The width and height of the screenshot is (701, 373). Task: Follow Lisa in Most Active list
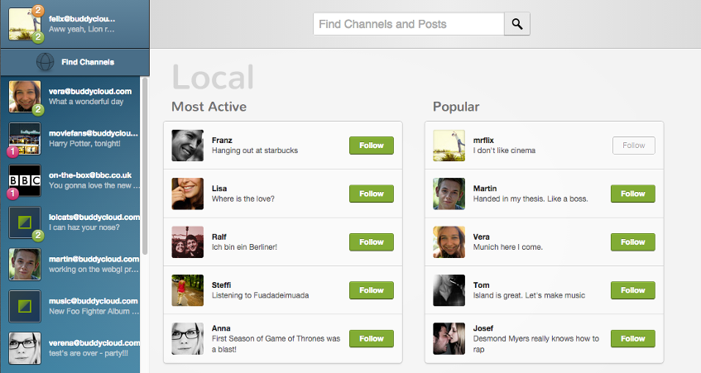click(x=372, y=194)
